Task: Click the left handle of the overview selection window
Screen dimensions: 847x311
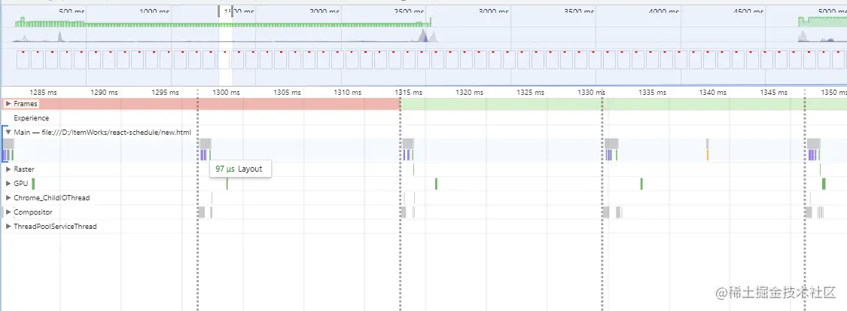Action: click(x=219, y=11)
